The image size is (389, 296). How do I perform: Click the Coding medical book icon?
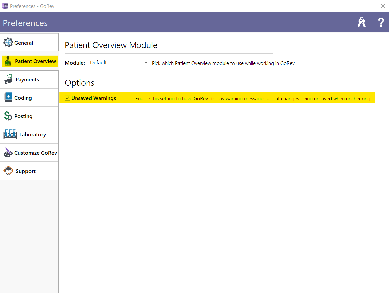(x=8, y=98)
